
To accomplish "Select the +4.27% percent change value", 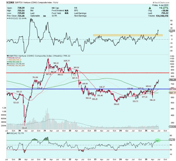I will (x=164, y=8).
